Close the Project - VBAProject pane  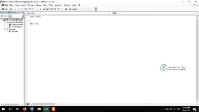point(22,12)
